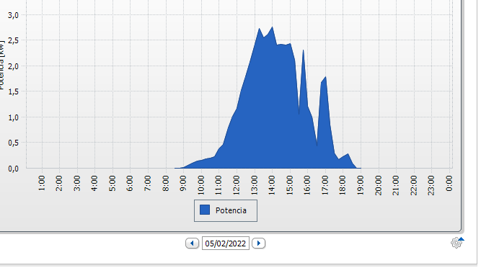Click the date field showing 05/02/2022
This screenshot has height=268, width=481.
pyautogui.click(x=226, y=244)
